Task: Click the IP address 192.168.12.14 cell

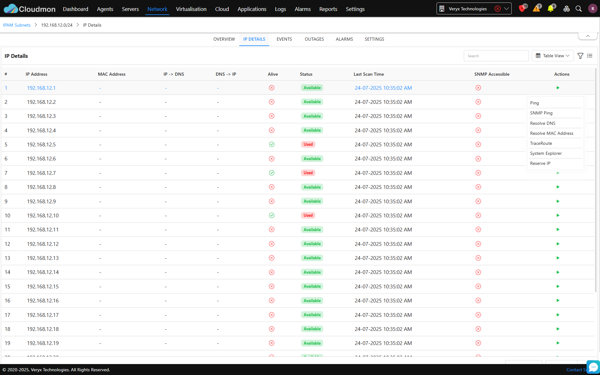Action: (43, 272)
